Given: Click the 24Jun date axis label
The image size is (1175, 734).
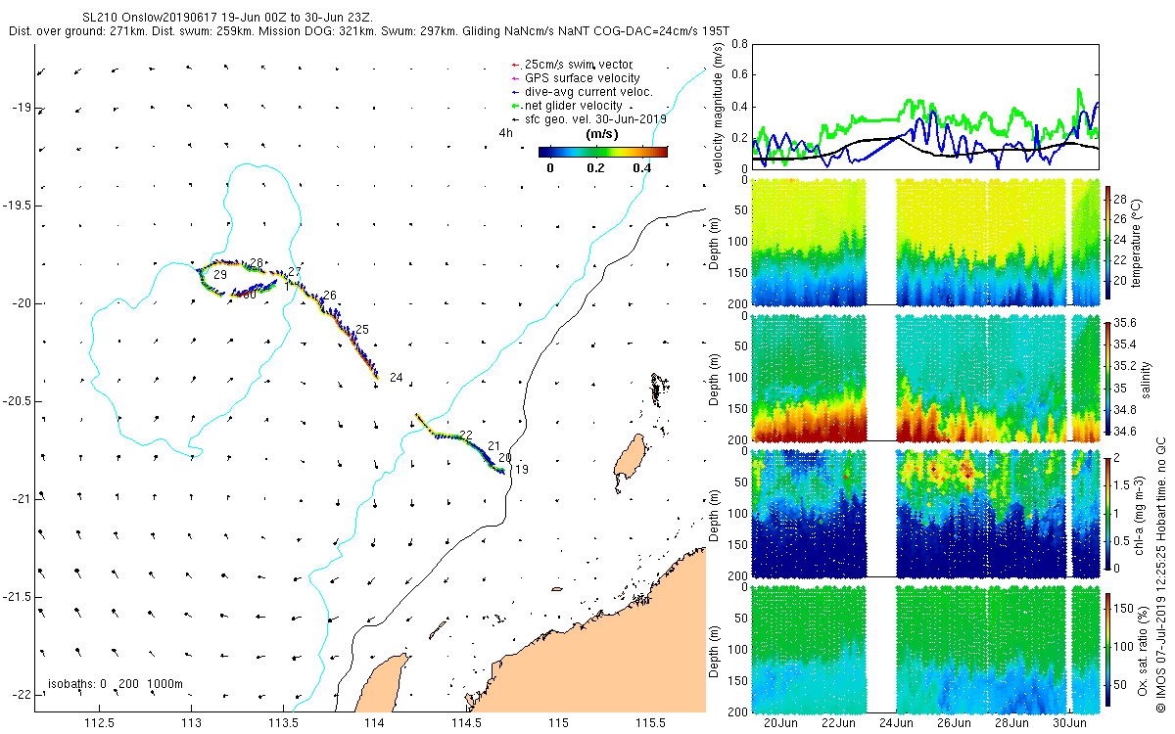Looking at the screenshot, I should point(896,723).
